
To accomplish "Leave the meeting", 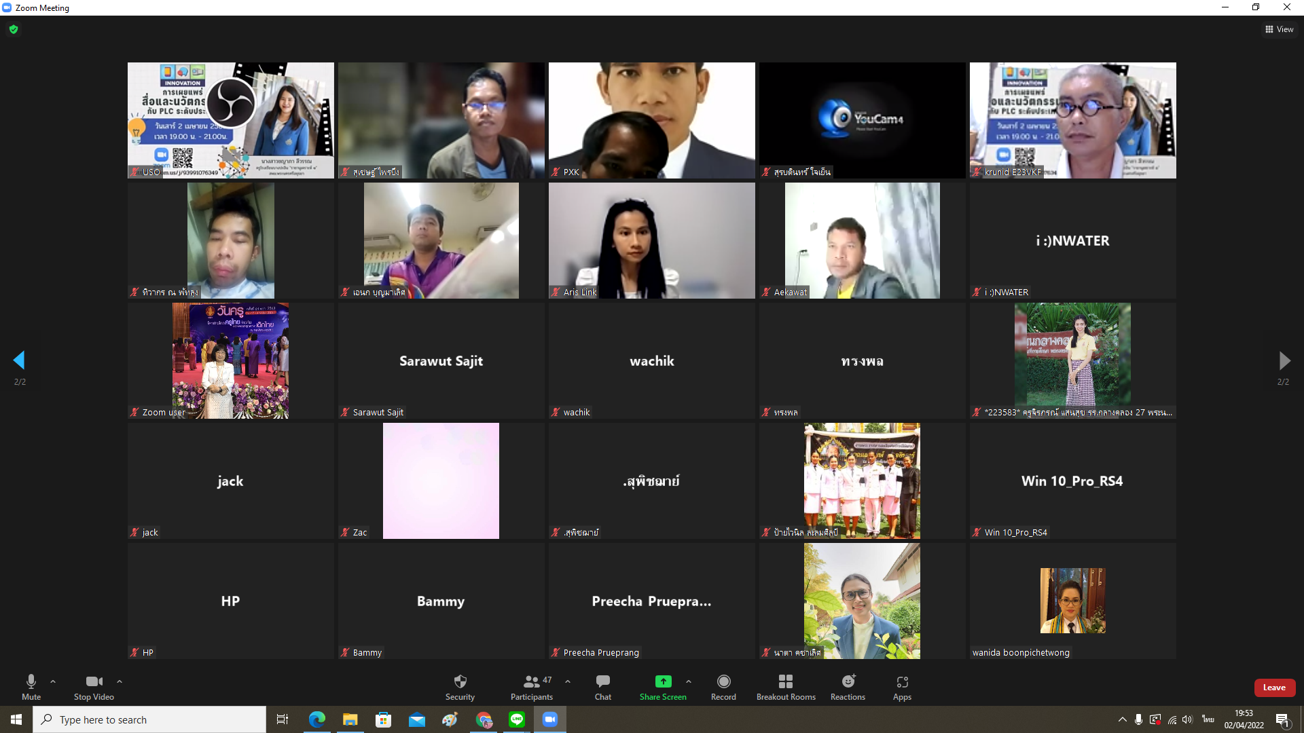I will pyautogui.click(x=1274, y=687).
